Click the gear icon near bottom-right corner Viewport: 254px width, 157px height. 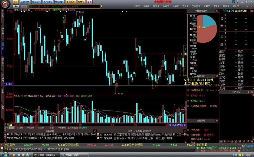tap(239, 151)
